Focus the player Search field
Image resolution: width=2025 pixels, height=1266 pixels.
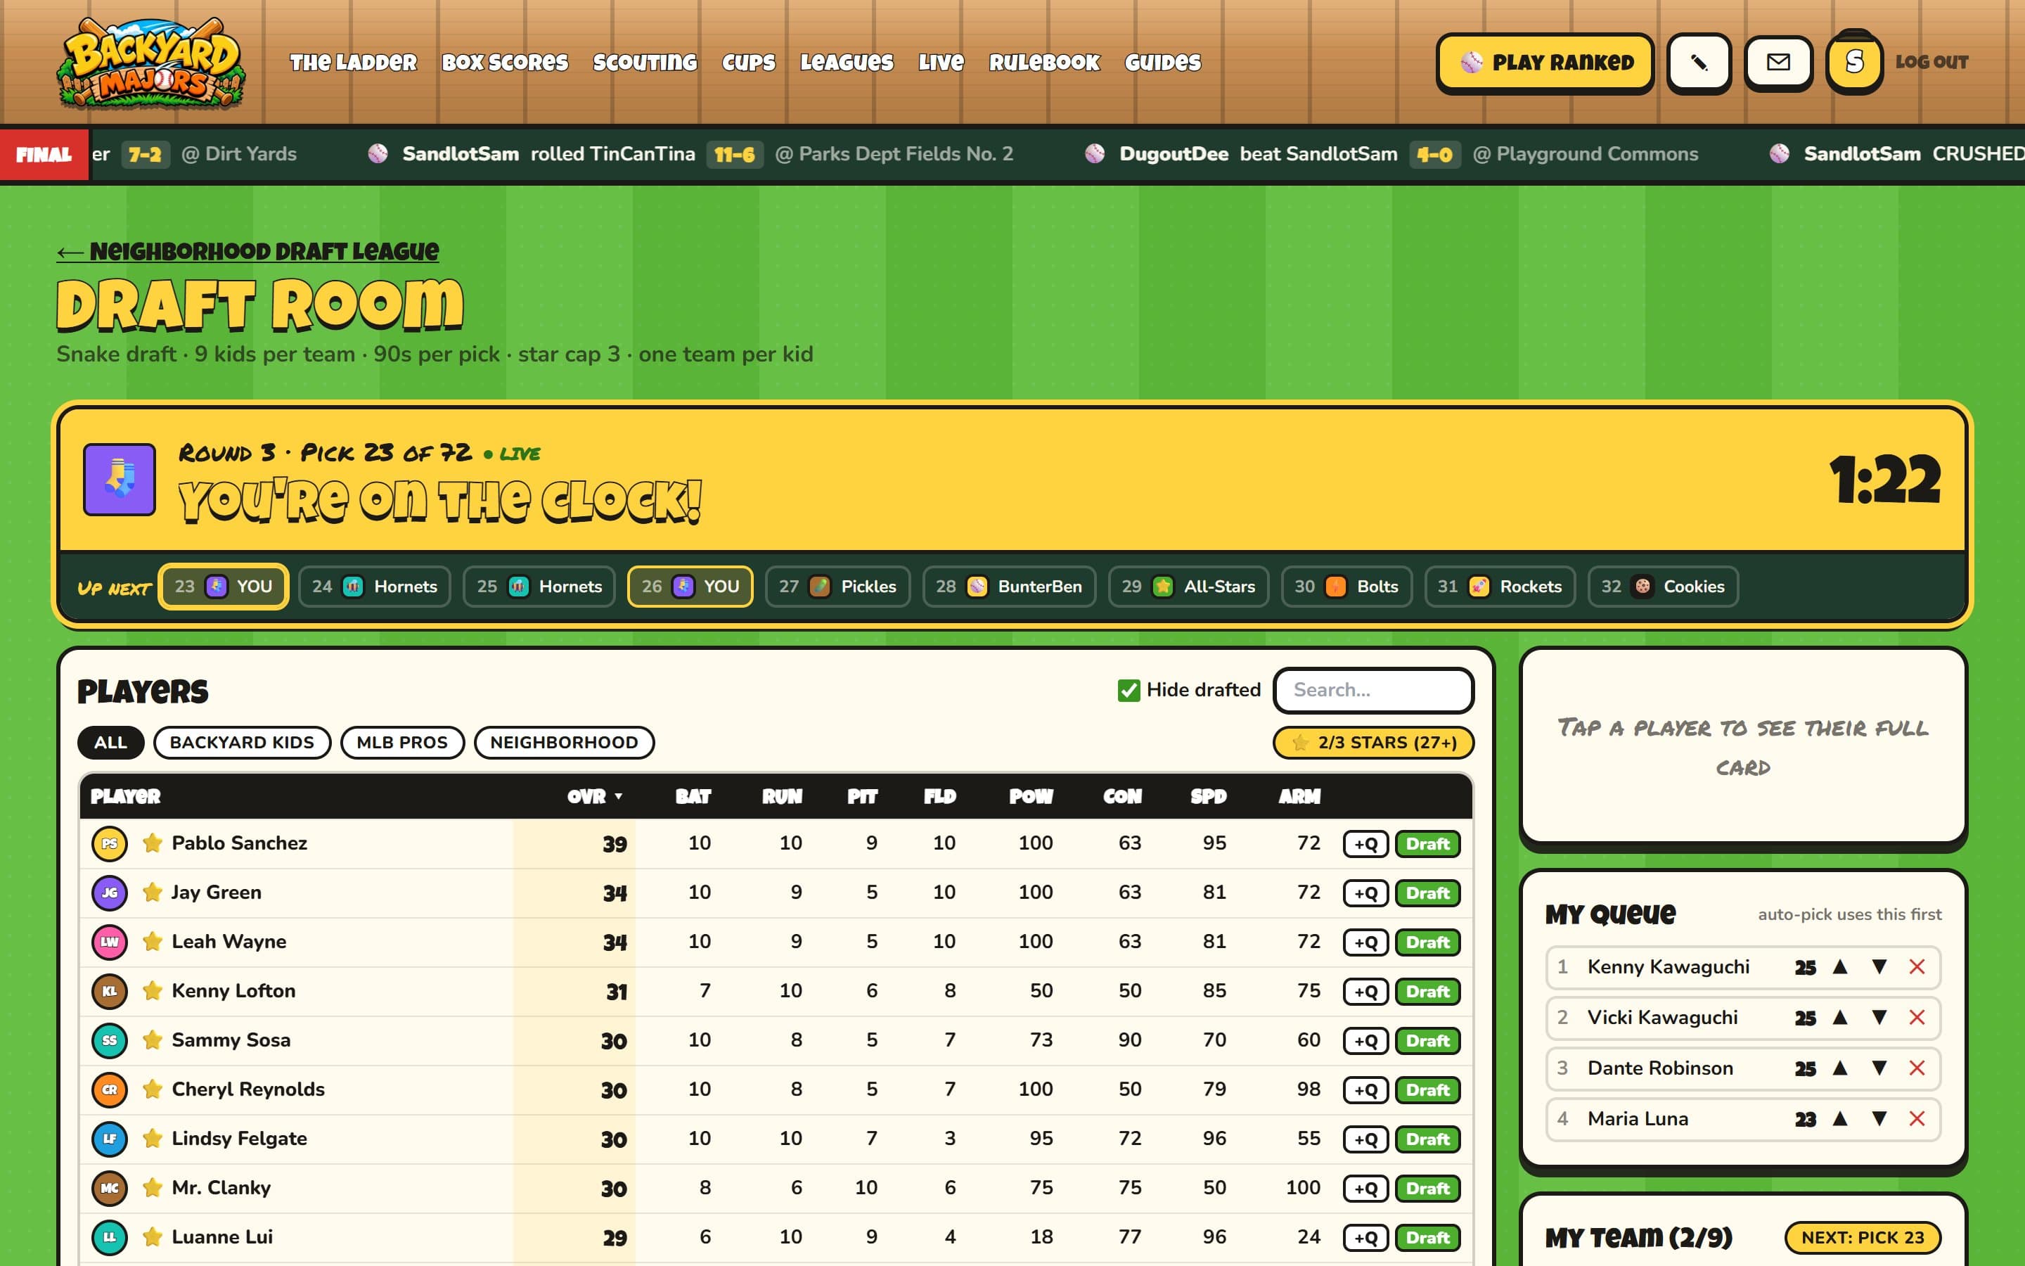1373,690
